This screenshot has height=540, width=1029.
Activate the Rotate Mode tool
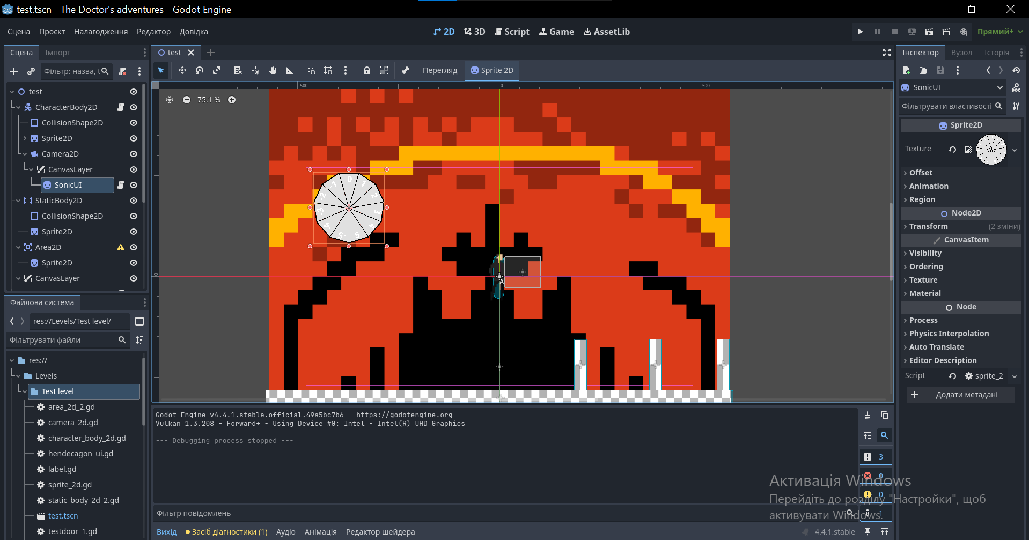coord(200,70)
